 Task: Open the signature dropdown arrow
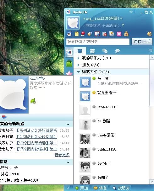(x=123, y=25)
